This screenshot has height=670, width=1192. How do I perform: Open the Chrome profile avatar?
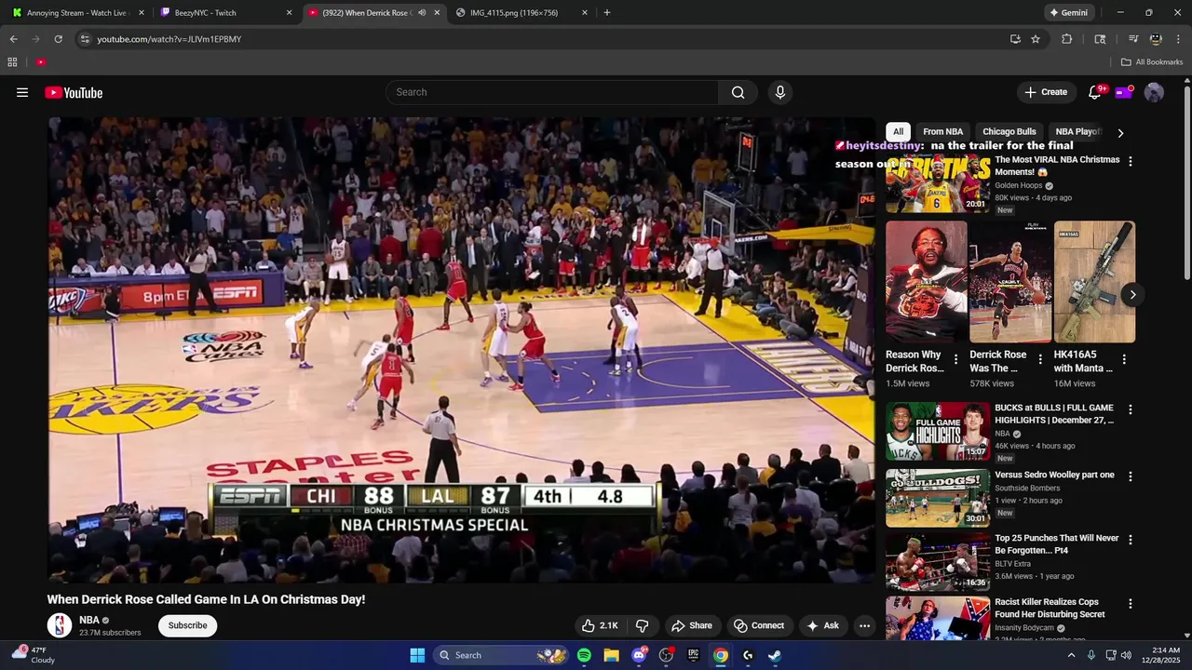tap(1156, 39)
